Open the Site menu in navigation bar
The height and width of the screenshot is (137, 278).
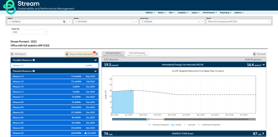[172, 13]
